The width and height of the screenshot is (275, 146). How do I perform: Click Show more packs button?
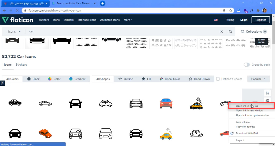tap(261, 41)
